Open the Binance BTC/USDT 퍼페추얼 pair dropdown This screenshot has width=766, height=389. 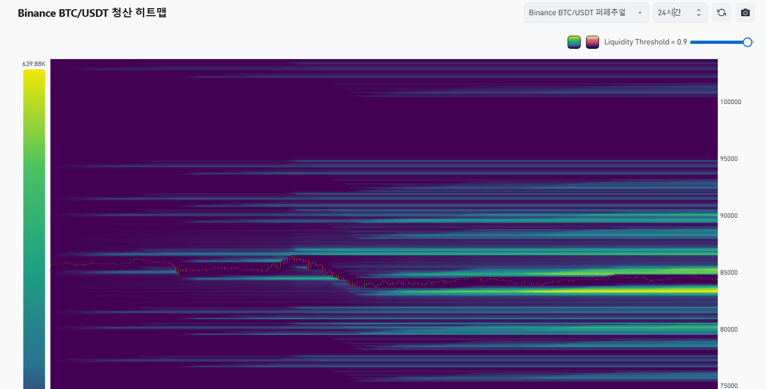pyautogui.click(x=586, y=12)
